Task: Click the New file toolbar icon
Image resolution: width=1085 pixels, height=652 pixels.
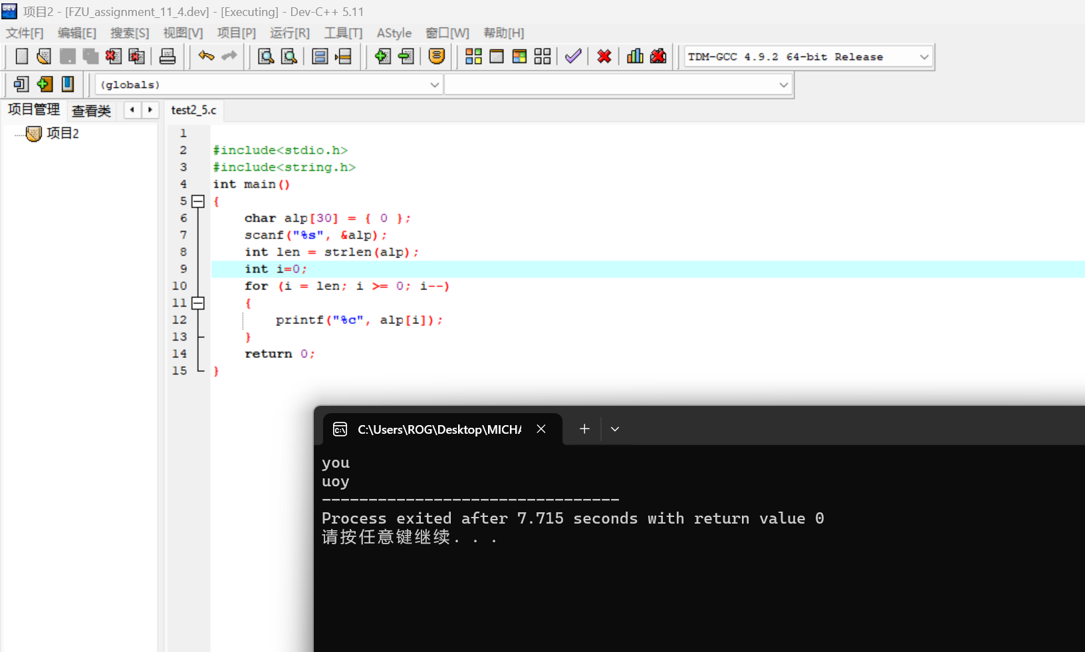Action: pos(21,57)
